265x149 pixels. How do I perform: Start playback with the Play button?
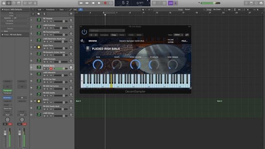99,3
